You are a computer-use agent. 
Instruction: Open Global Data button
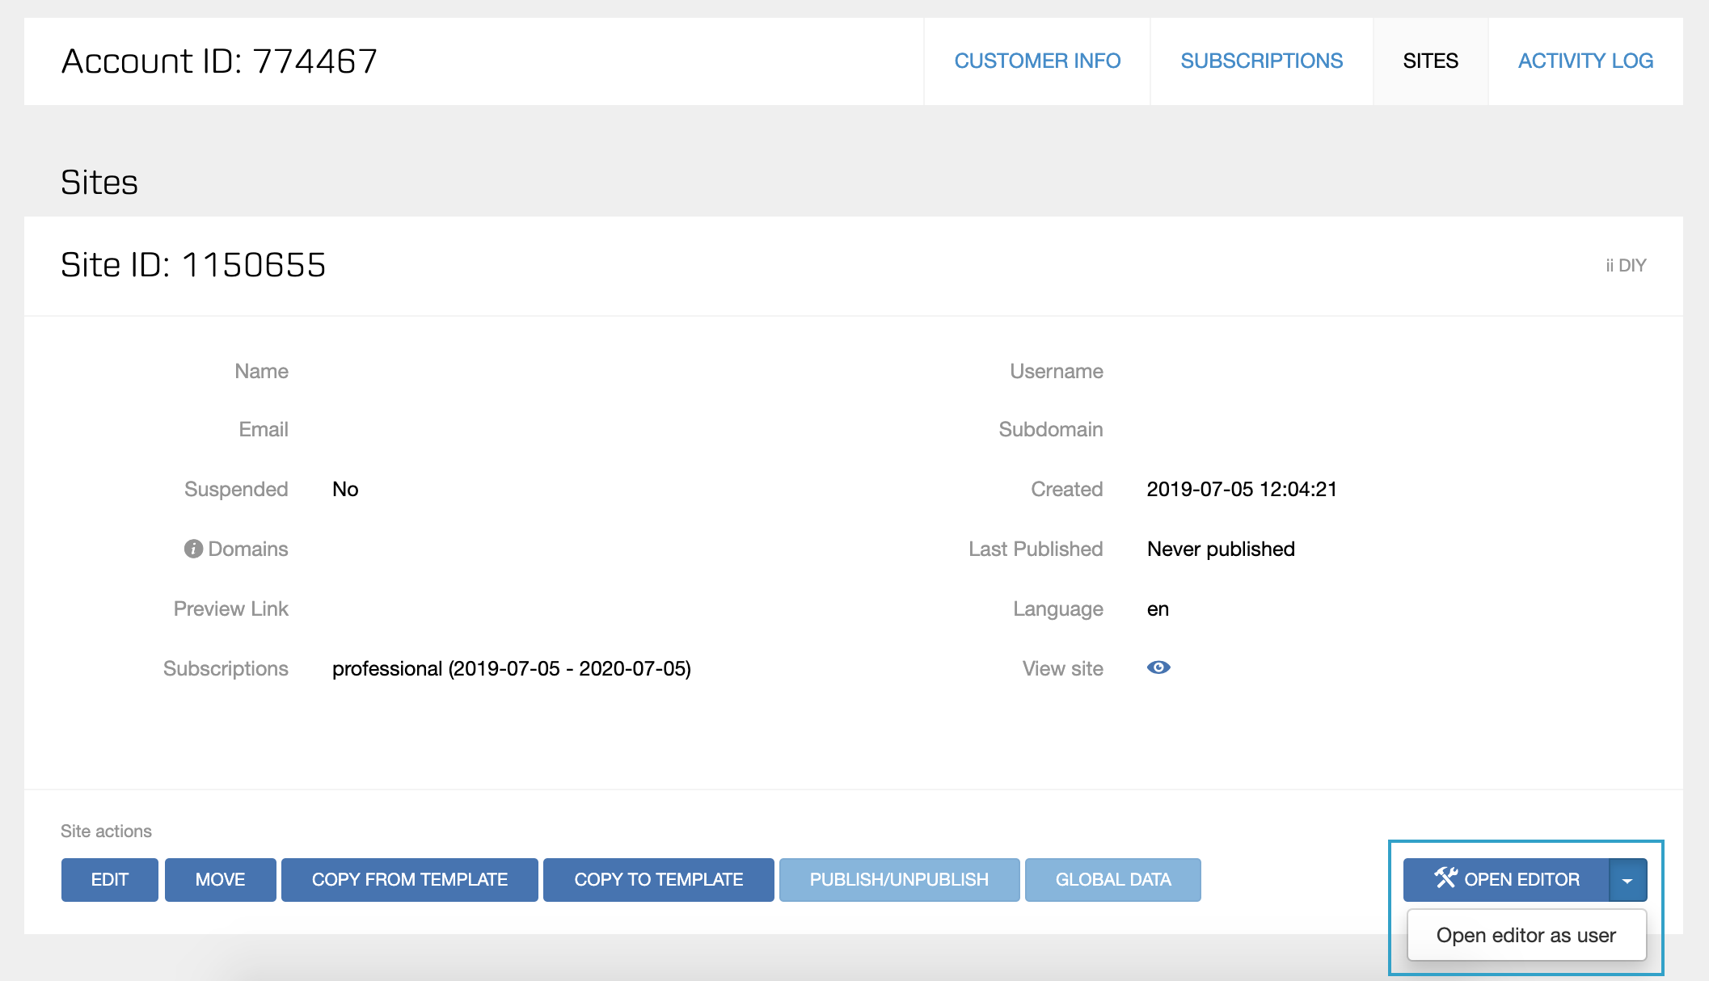point(1113,879)
